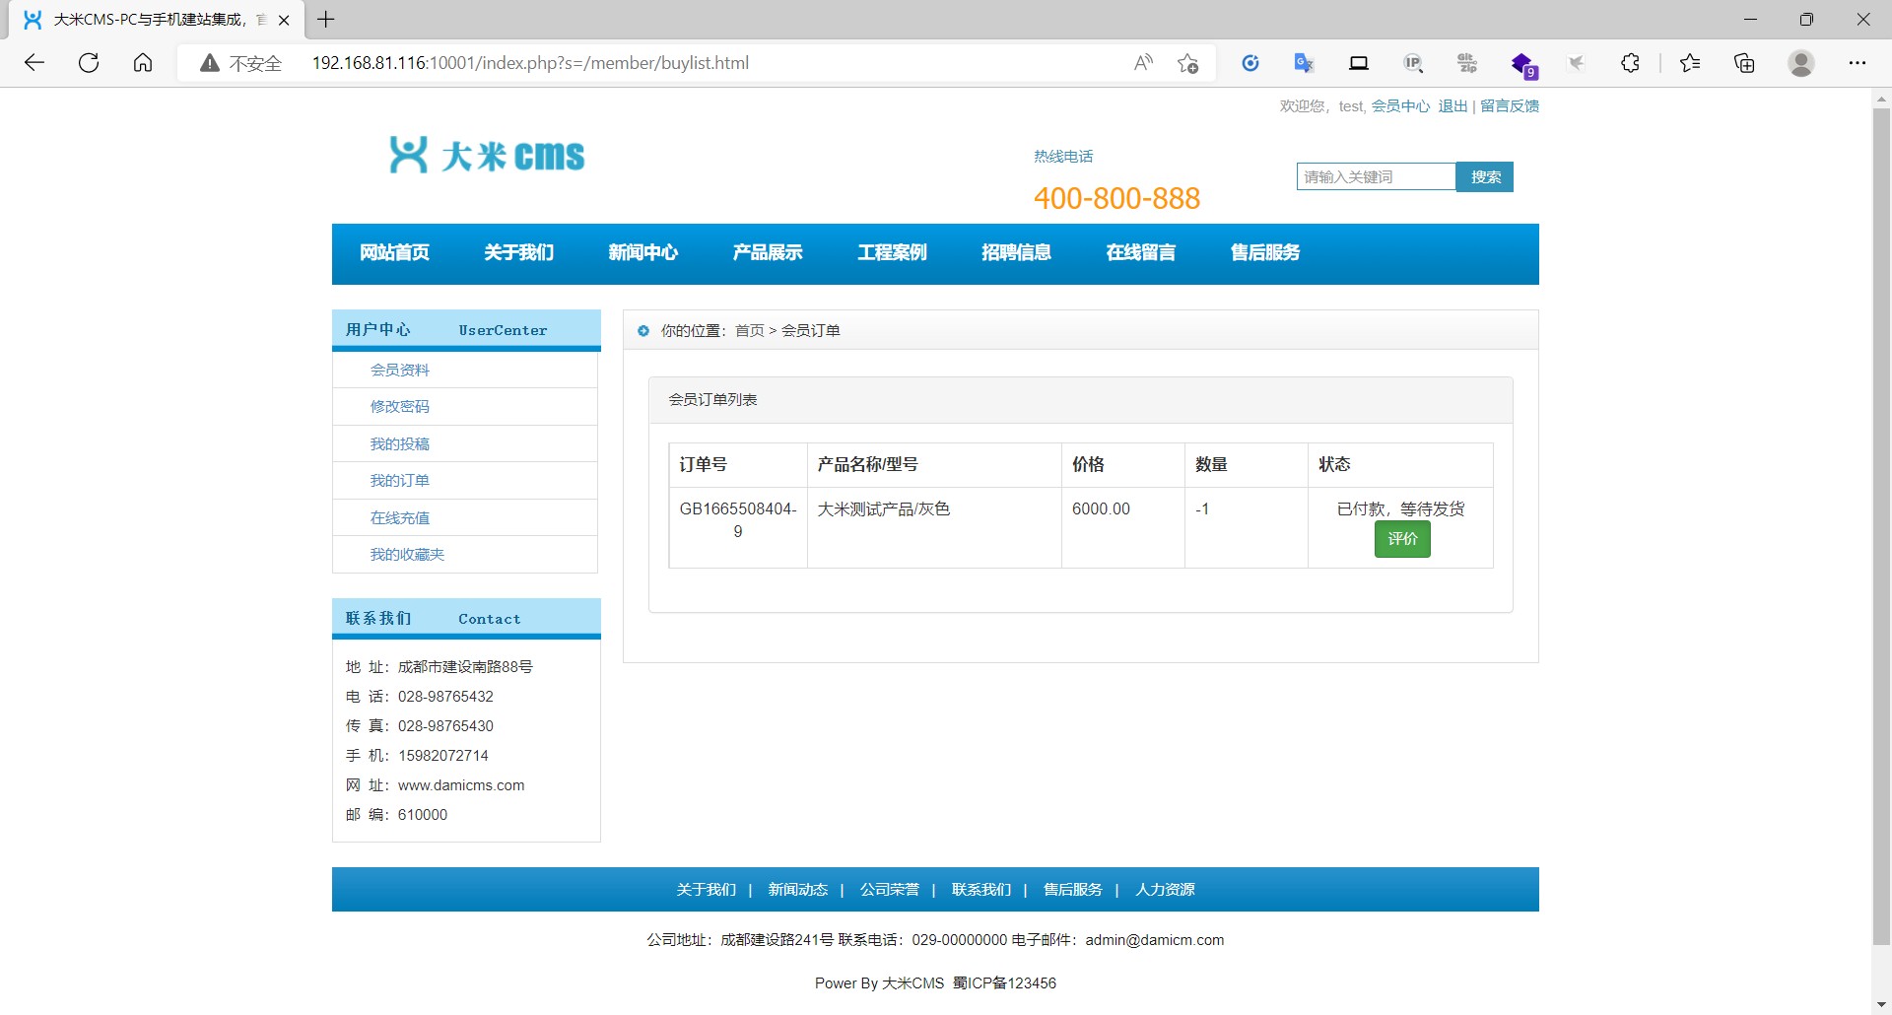Click footer link 人力资源

click(1165, 890)
